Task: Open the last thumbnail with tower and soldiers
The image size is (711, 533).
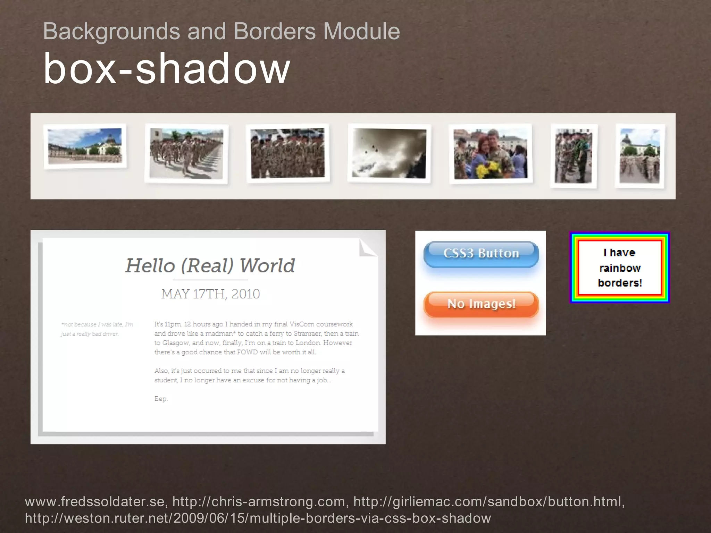Action: 640,156
